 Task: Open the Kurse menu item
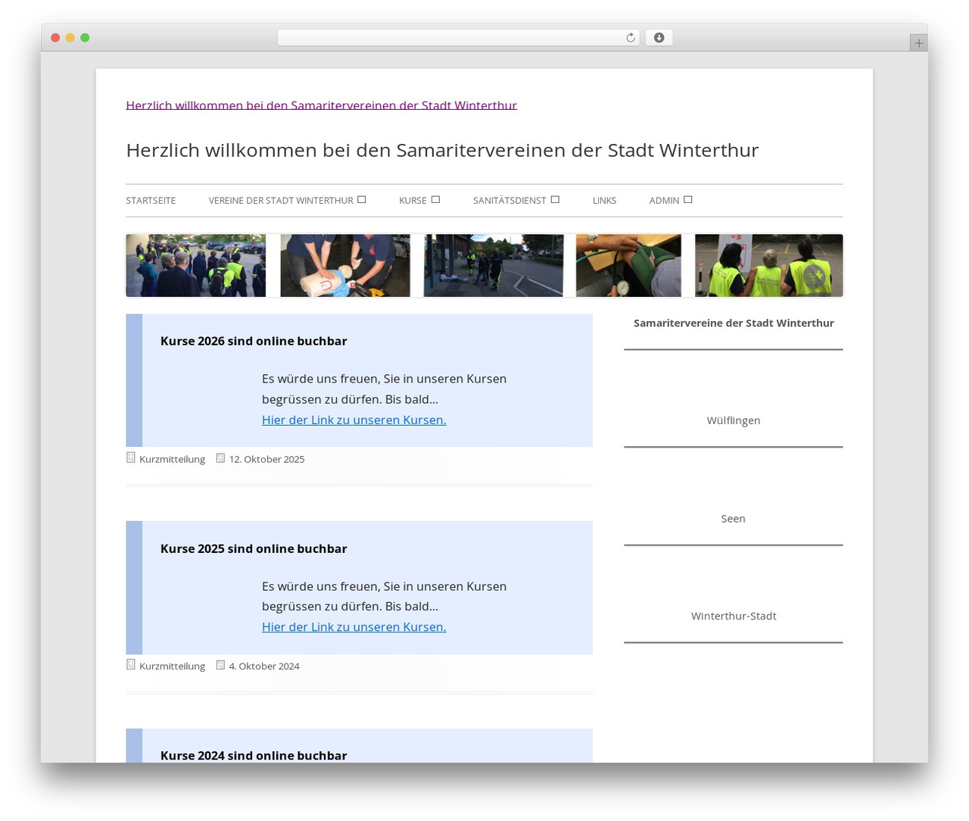pos(413,201)
